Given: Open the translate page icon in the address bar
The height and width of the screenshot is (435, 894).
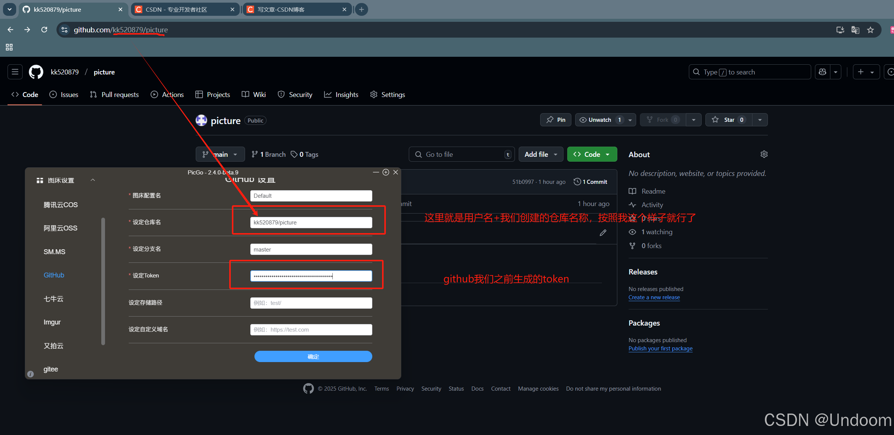Looking at the screenshot, I should point(855,30).
